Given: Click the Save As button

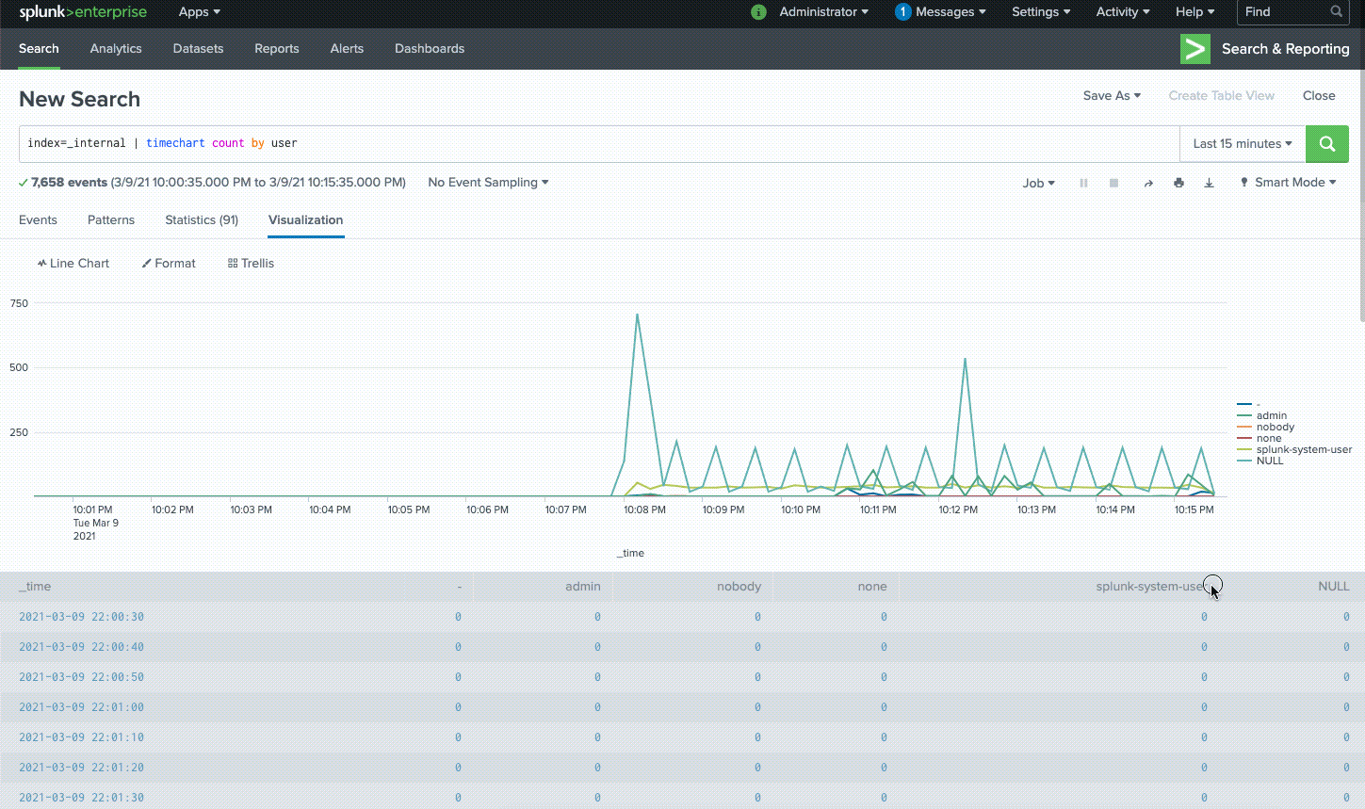Looking at the screenshot, I should 1111,95.
